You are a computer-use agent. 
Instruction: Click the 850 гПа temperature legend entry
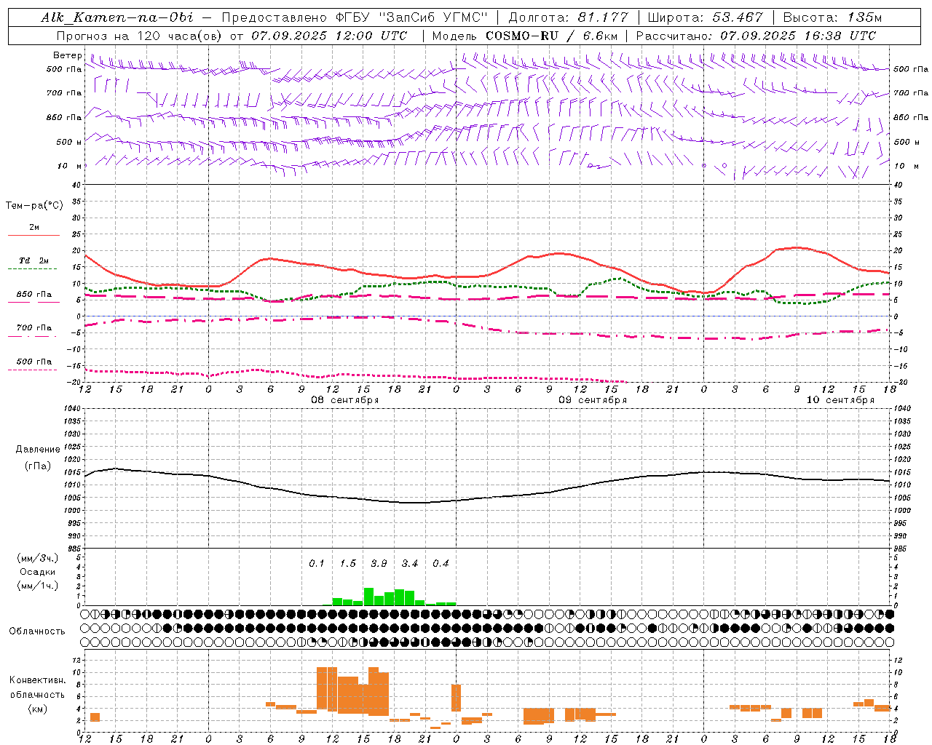(x=33, y=295)
